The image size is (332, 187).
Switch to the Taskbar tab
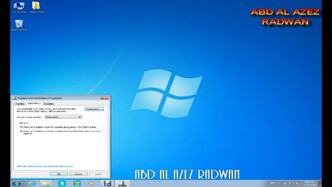(x=20, y=104)
